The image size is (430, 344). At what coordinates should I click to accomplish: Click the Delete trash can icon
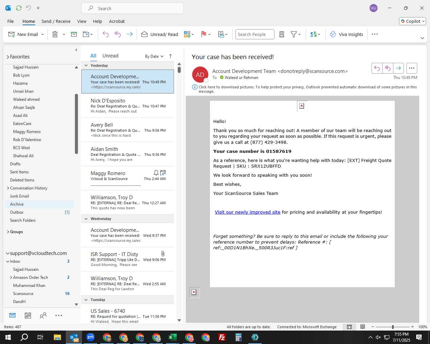coord(55,34)
